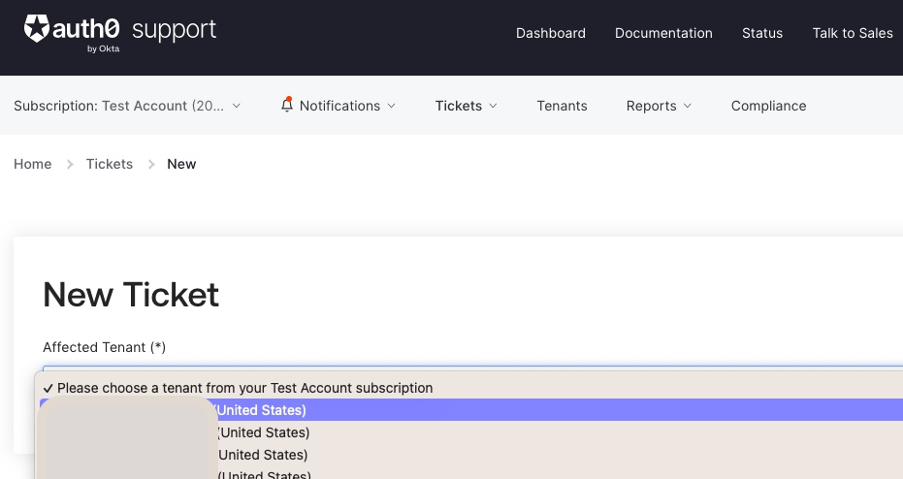The image size is (903, 479).
Task: Go back to Tickets breadcrumb
Action: (110, 164)
